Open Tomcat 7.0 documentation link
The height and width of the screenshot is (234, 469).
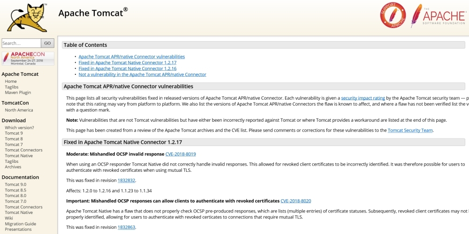click(x=15, y=201)
